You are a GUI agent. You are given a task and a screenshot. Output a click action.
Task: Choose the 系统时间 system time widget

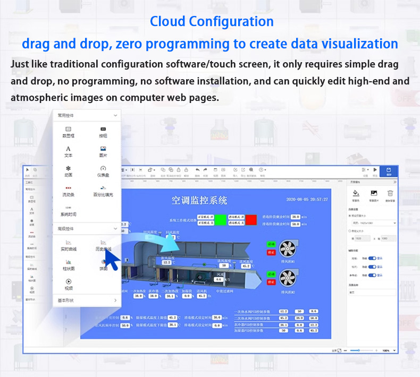coord(68,211)
